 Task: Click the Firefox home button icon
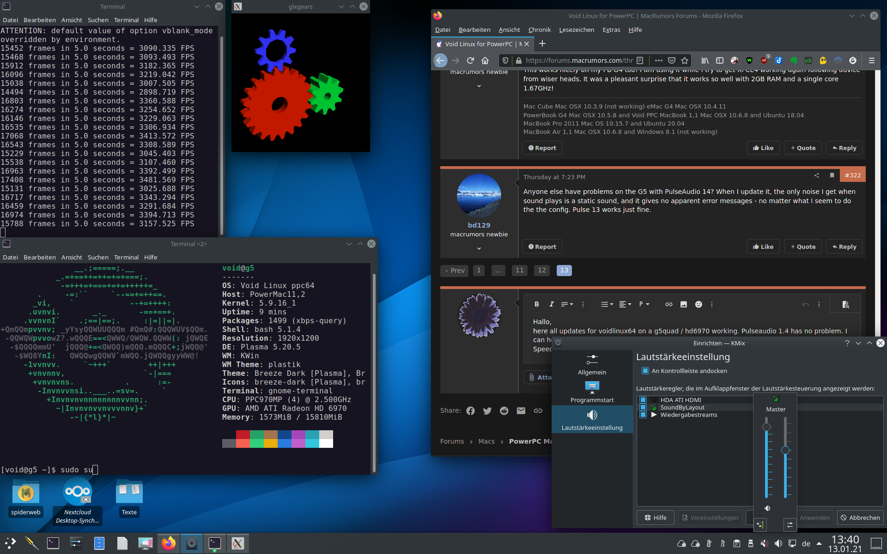[485, 60]
